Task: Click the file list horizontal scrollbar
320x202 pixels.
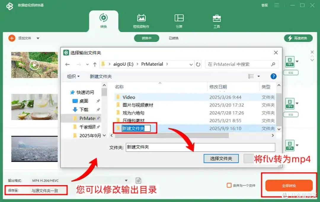Action: [x=172, y=135]
